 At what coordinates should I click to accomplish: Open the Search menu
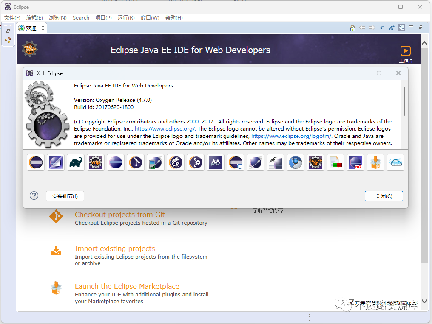point(81,18)
